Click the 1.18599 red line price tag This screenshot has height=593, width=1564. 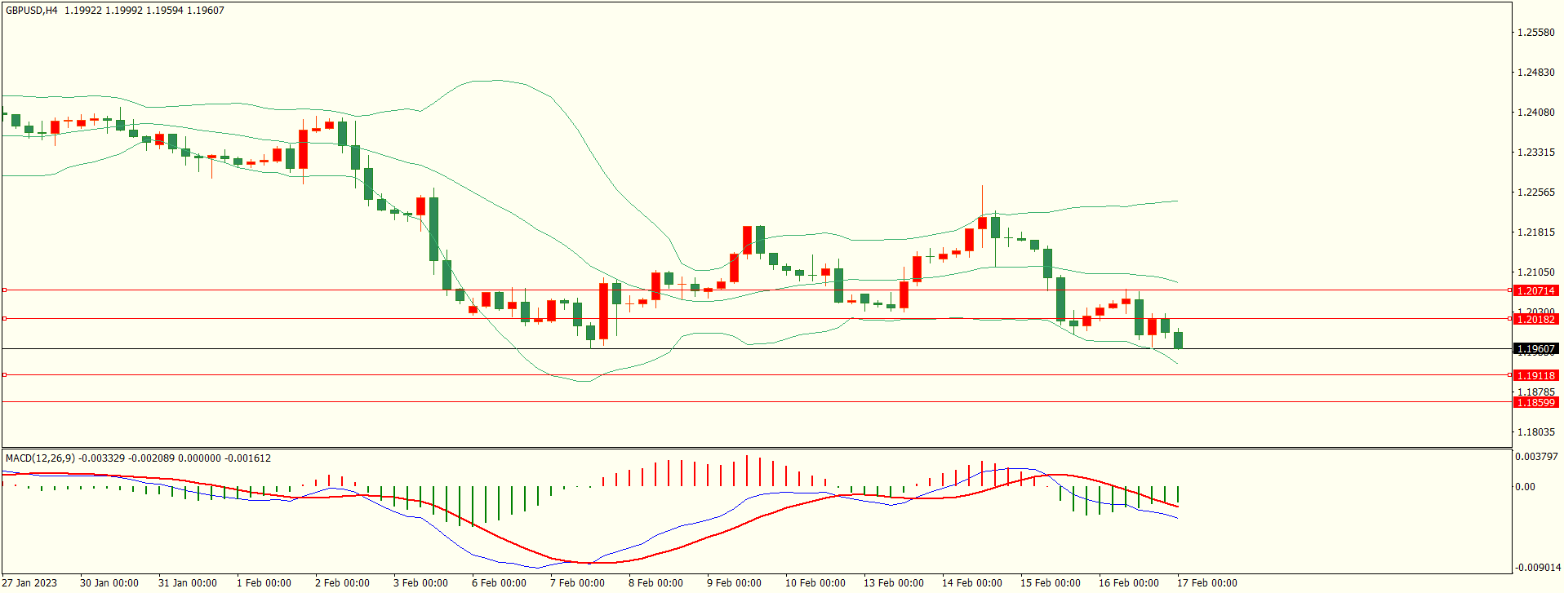(1535, 402)
